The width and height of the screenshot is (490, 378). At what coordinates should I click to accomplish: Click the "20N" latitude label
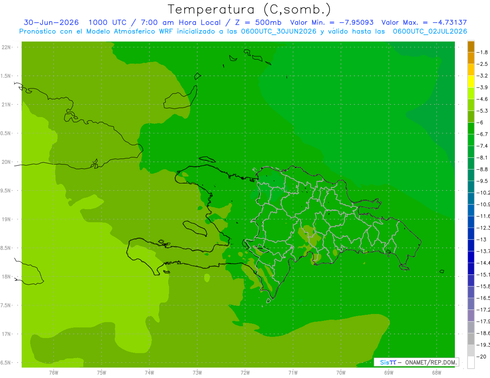[x=7, y=162]
